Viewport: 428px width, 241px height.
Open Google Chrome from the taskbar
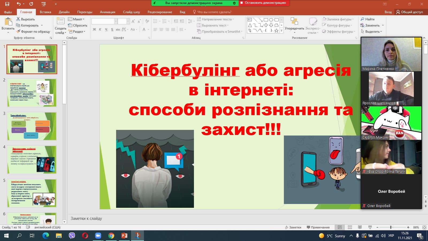[x=111, y=236]
